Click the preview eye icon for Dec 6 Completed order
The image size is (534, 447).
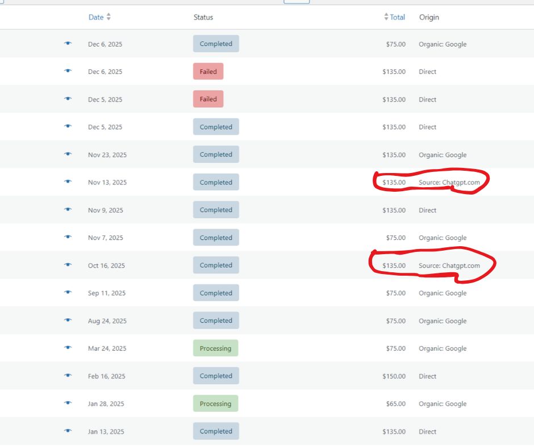[x=68, y=44]
